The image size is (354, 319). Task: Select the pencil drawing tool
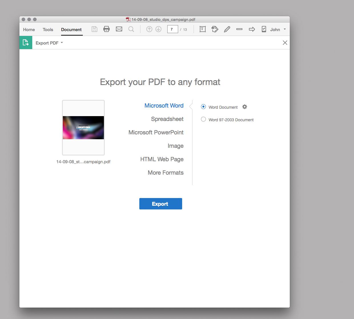[227, 29]
